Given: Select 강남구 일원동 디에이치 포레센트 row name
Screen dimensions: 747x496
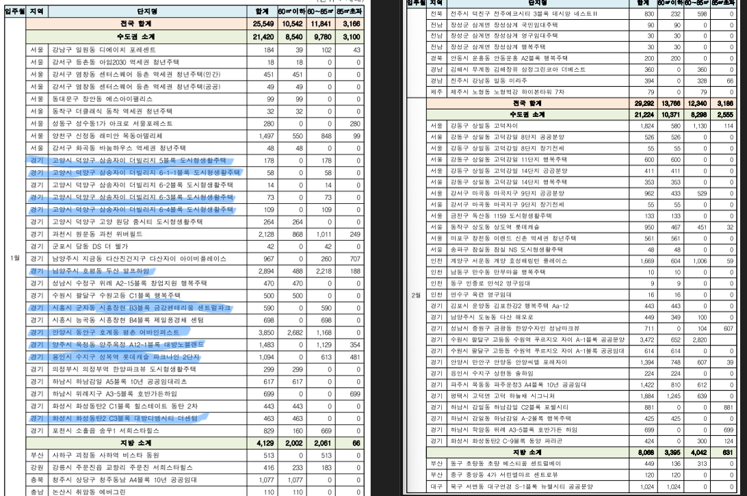Looking at the screenshot, I should (104, 49).
